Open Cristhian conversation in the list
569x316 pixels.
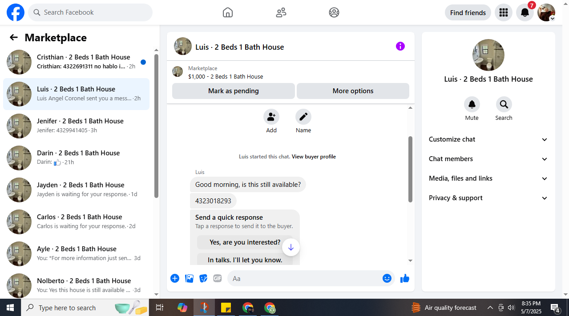coord(77,62)
